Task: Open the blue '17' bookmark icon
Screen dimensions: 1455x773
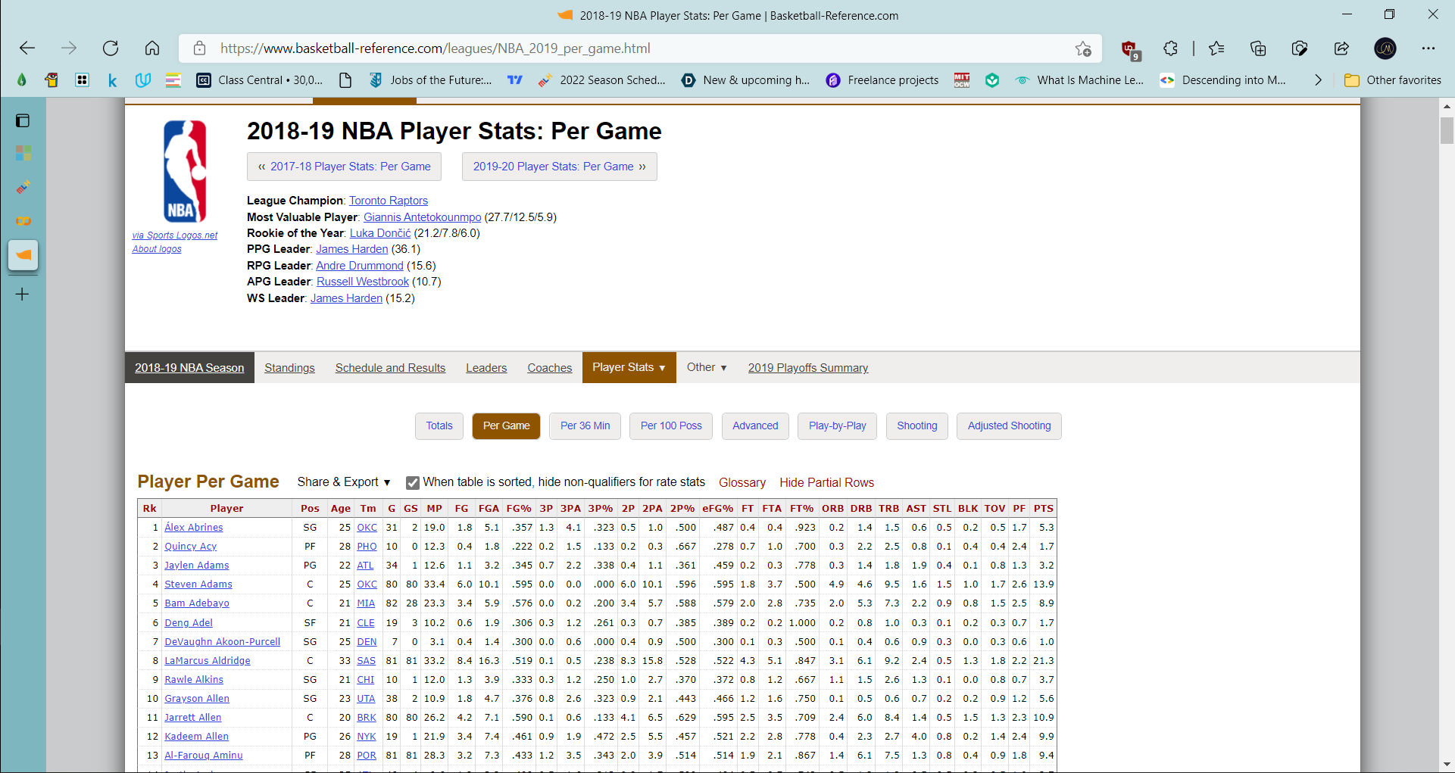Action: point(515,80)
